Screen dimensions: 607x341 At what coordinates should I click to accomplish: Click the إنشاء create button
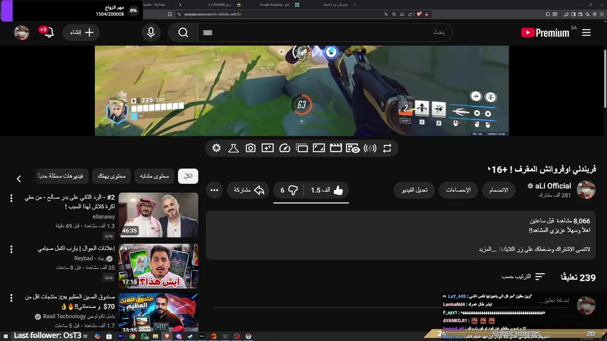[82, 32]
